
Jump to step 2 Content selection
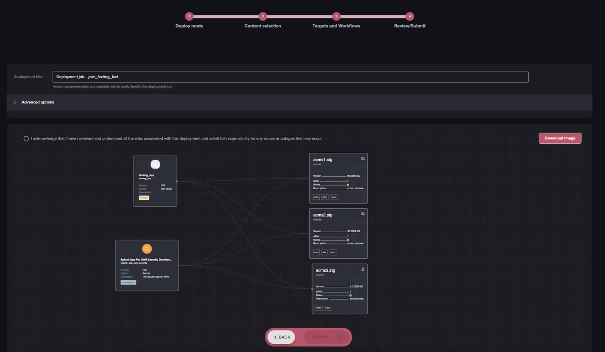[x=263, y=16]
